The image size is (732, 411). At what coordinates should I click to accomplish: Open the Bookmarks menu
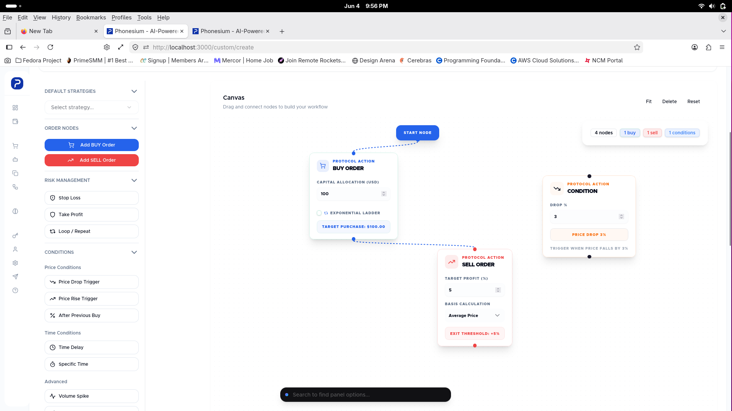click(x=91, y=18)
